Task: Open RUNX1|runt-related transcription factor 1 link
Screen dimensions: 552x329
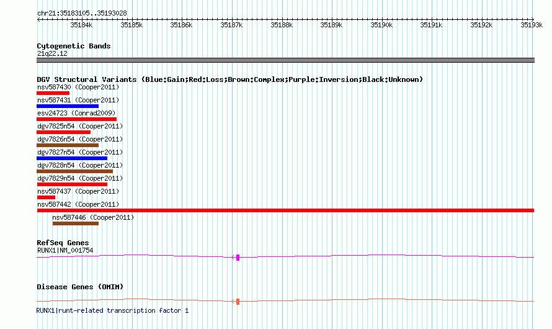Action: tap(112, 310)
